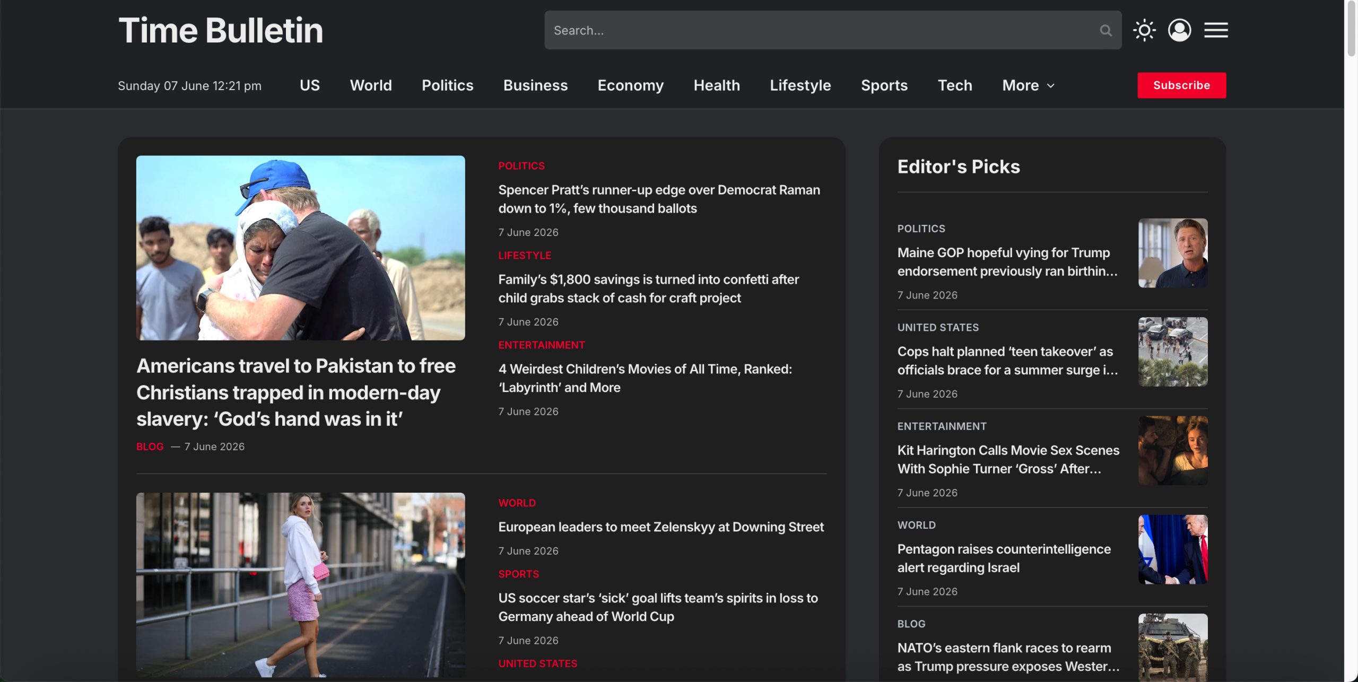This screenshot has width=1358, height=682.
Task: Read the NATO eastern flank article
Action: (x=1008, y=657)
